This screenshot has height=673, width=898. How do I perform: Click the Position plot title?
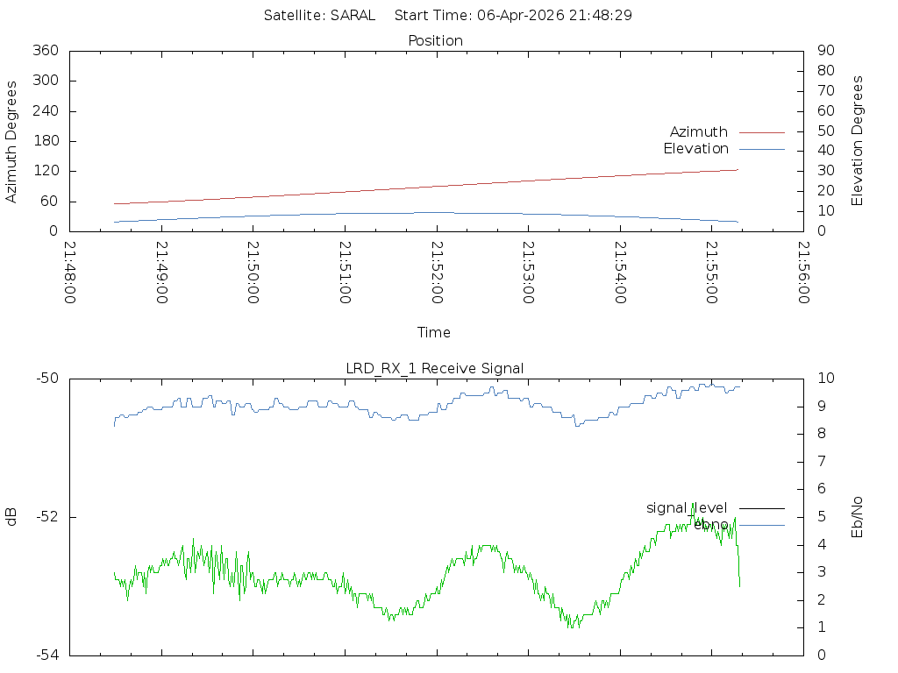436,41
